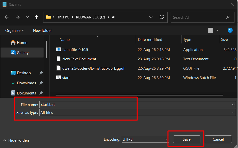Click the horizontal scrollbar in file list
238x148 pixels.
pos(139,95)
